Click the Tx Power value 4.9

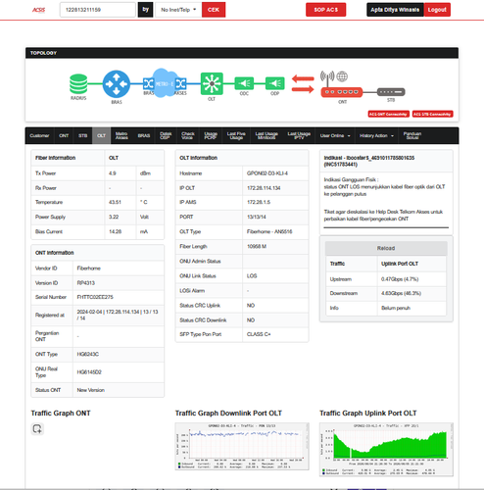pyautogui.click(x=113, y=173)
